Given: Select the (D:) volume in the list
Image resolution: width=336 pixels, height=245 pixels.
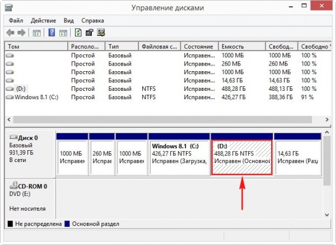Looking at the screenshot, I should pos(21,89).
